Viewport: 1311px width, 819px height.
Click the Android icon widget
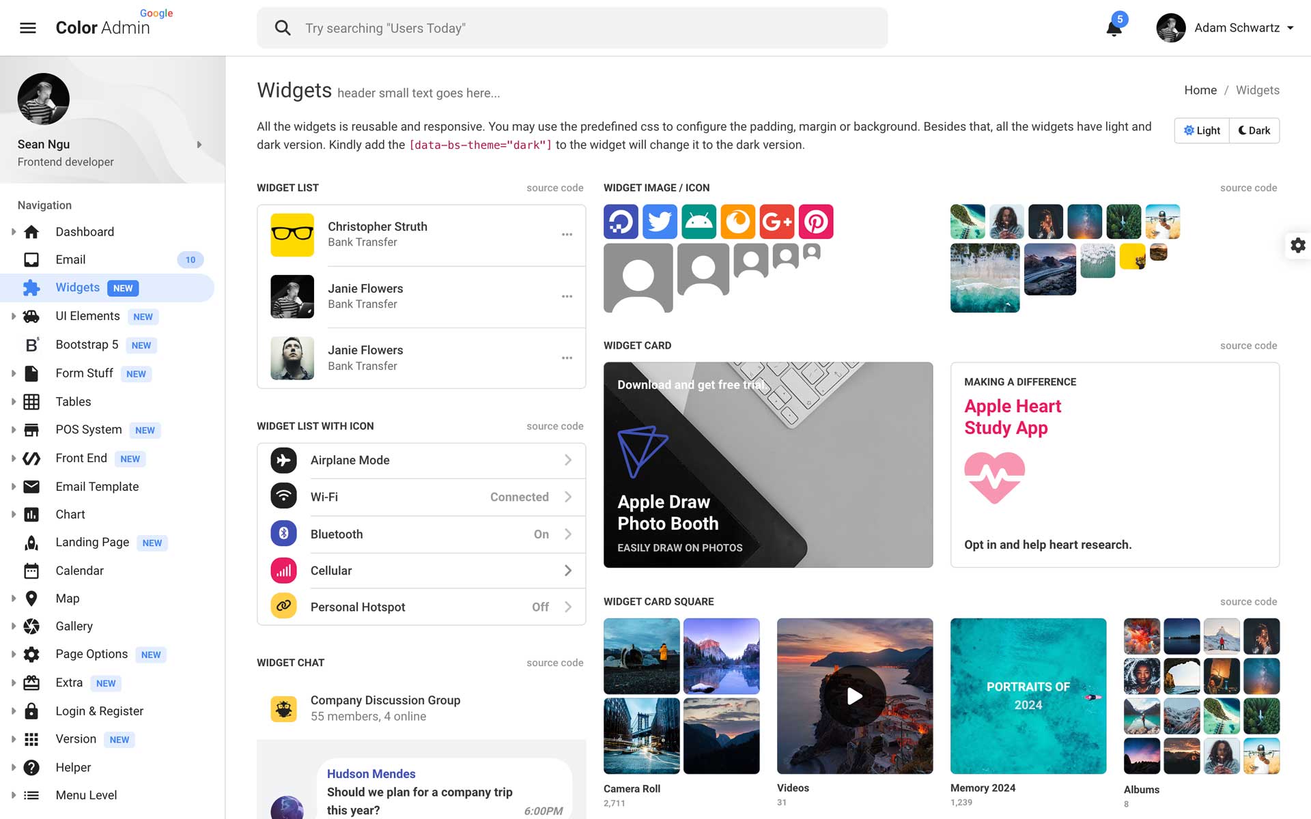[x=699, y=222]
